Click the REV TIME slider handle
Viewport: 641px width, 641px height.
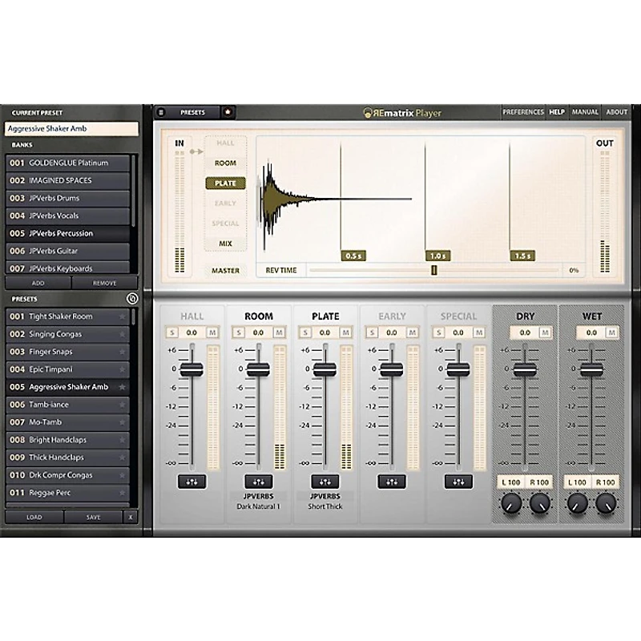click(x=433, y=270)
